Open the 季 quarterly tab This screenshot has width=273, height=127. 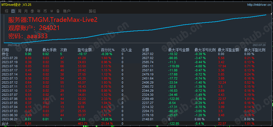pyautogui.click(x=32, y=11)
